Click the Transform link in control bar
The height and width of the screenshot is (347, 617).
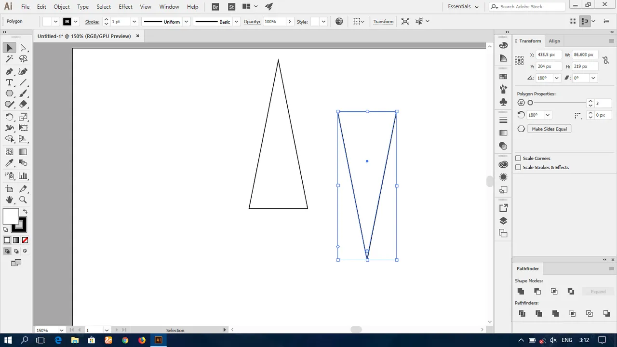coord(383,22)
